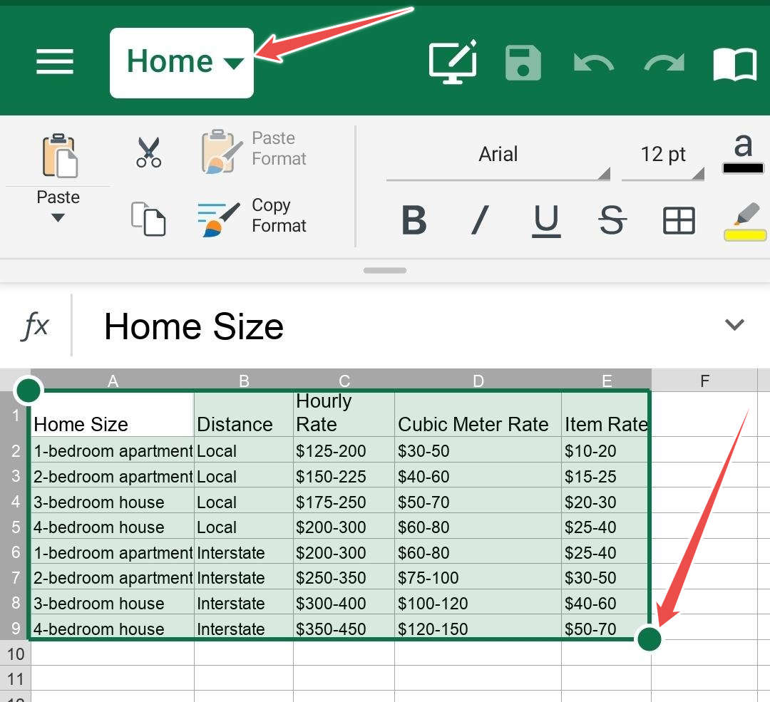Tap the edit mode monitor icon
The height and width of the screenshot is (702, 770).
(452, 63)
